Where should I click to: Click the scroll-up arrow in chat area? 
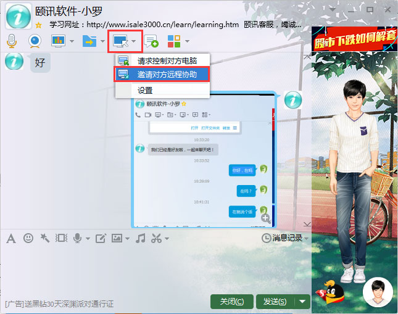(x=307, y=57)
